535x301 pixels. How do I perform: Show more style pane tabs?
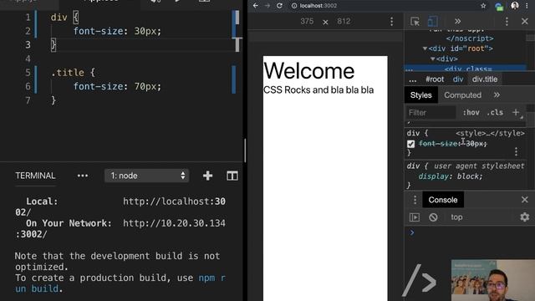497,95
